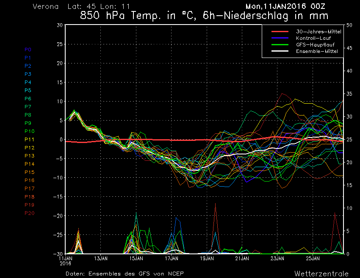Click the 850 hPa Temp chart title
Screen dimensions: 360x278
(x=205, y=16)
